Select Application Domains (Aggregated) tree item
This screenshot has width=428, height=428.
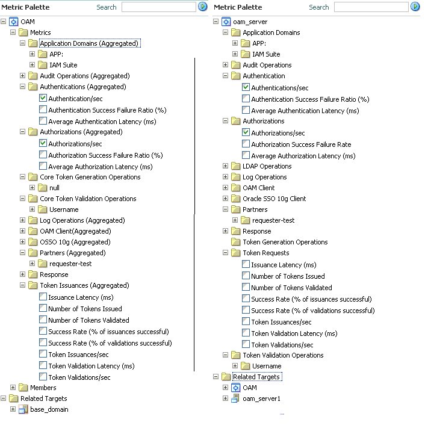pyautogui.click(x=90, y=43)
